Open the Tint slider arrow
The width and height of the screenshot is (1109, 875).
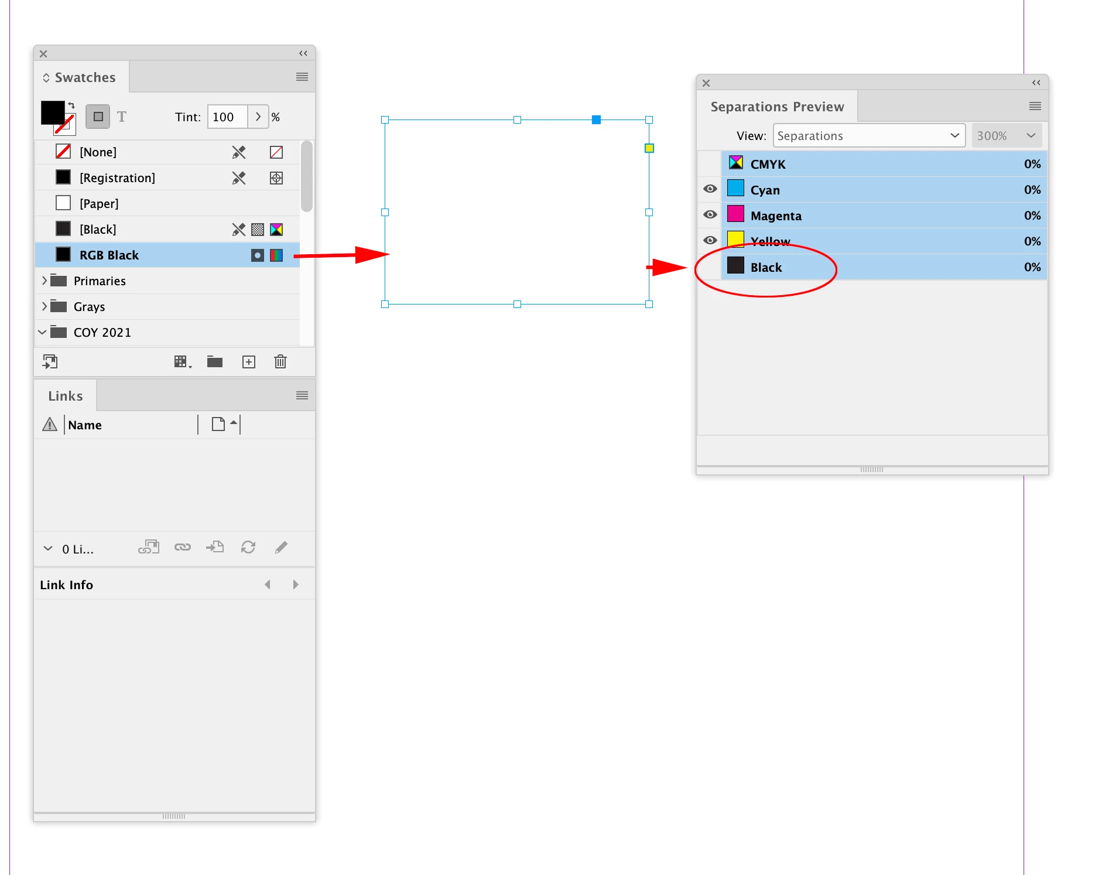coord(258,117)
